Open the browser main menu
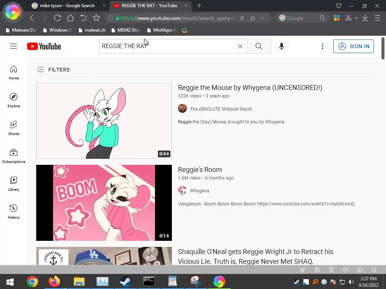 point(378,18)
